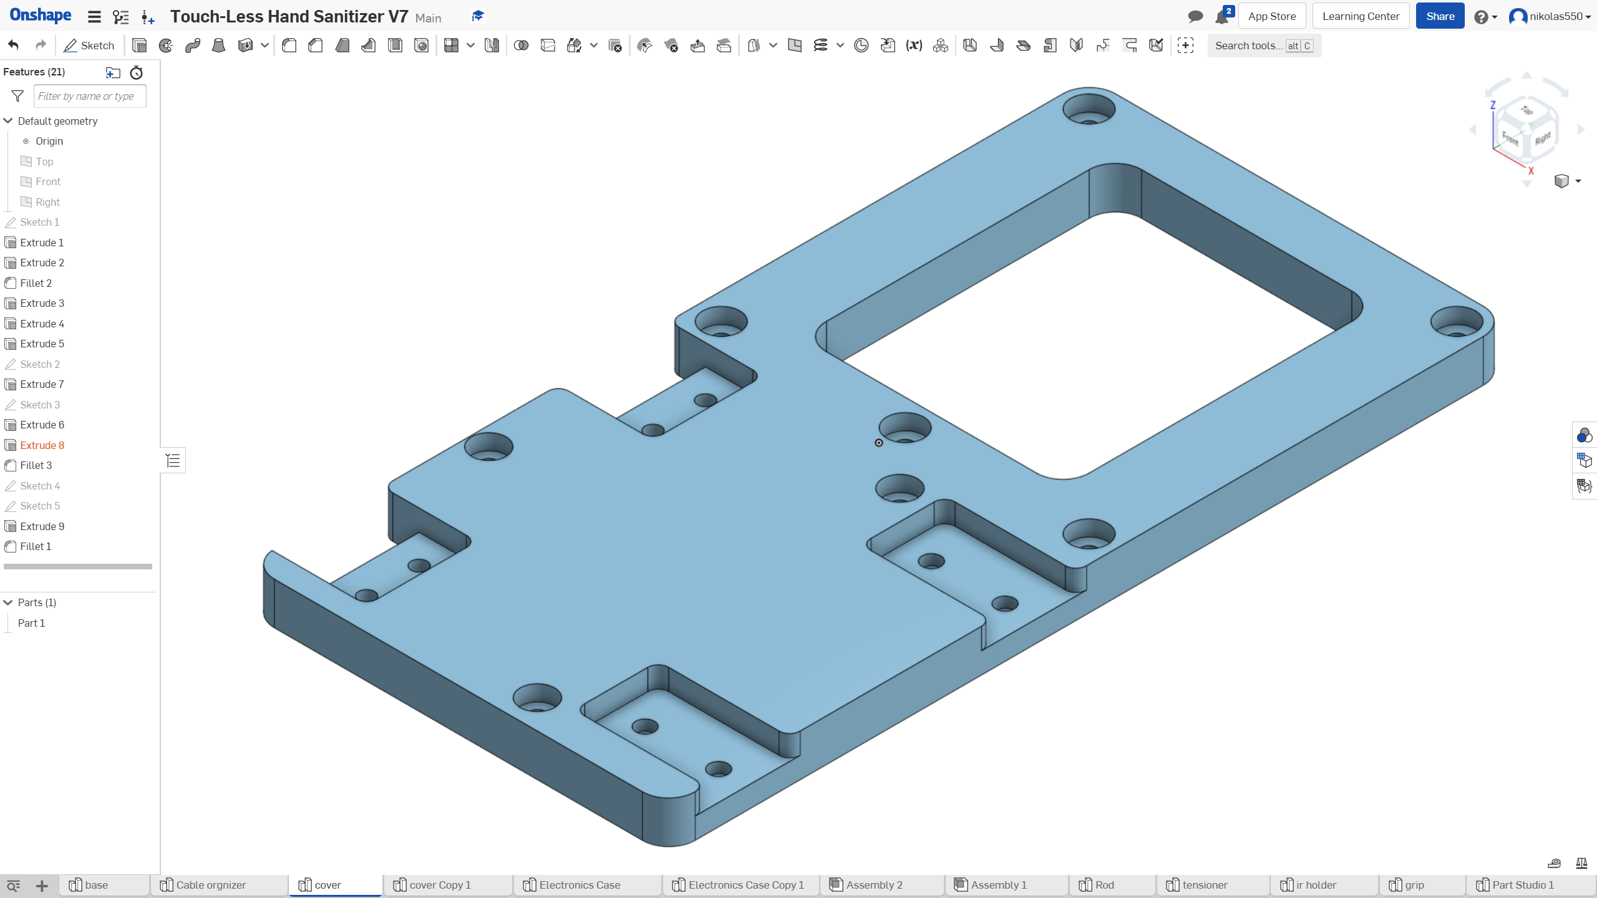Open the Assembly 1 tab

click(998, 885)
